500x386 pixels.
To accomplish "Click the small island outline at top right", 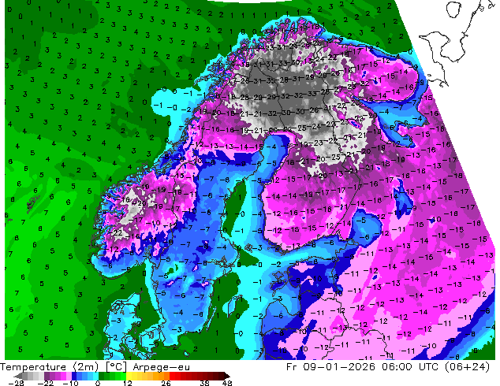I will [x=454, y=9].
